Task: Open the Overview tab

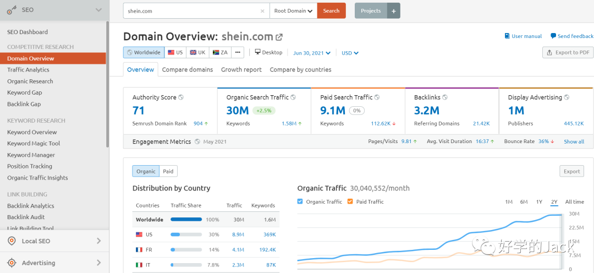Action: point(141,70)
